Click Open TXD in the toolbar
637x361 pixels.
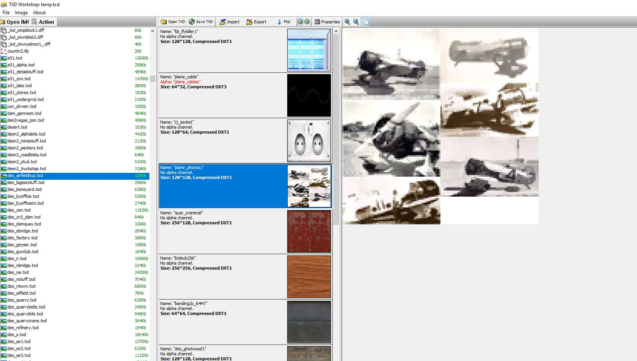click(x=173, y=22)
